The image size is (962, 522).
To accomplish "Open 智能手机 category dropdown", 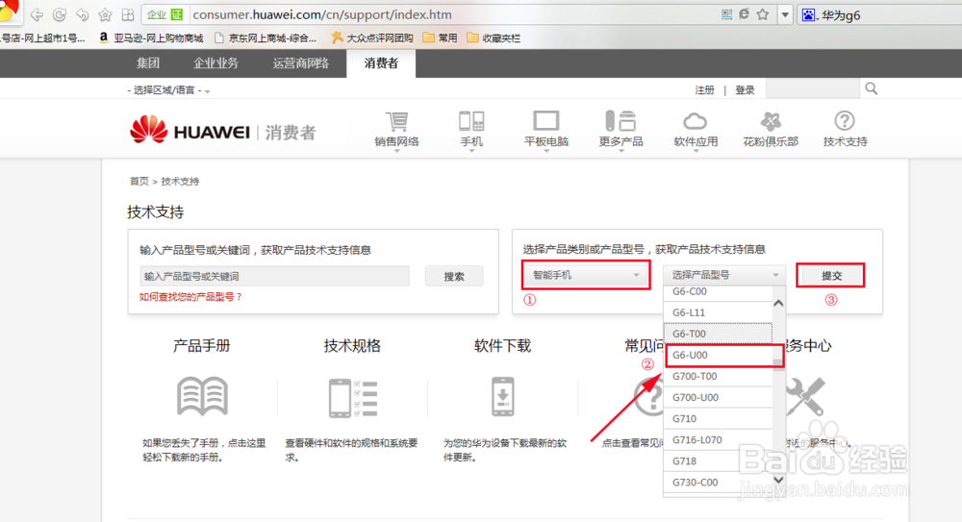I will point(585,275).
